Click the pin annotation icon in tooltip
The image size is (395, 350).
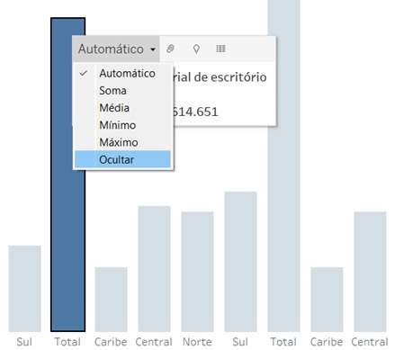point(196,49)
